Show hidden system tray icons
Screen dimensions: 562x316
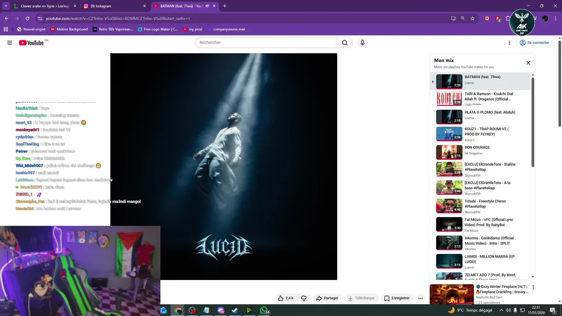coord(501,310)
